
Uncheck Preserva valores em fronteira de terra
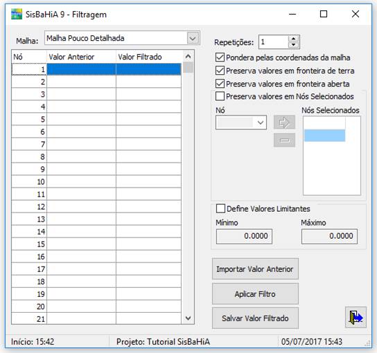click(220, 71)
